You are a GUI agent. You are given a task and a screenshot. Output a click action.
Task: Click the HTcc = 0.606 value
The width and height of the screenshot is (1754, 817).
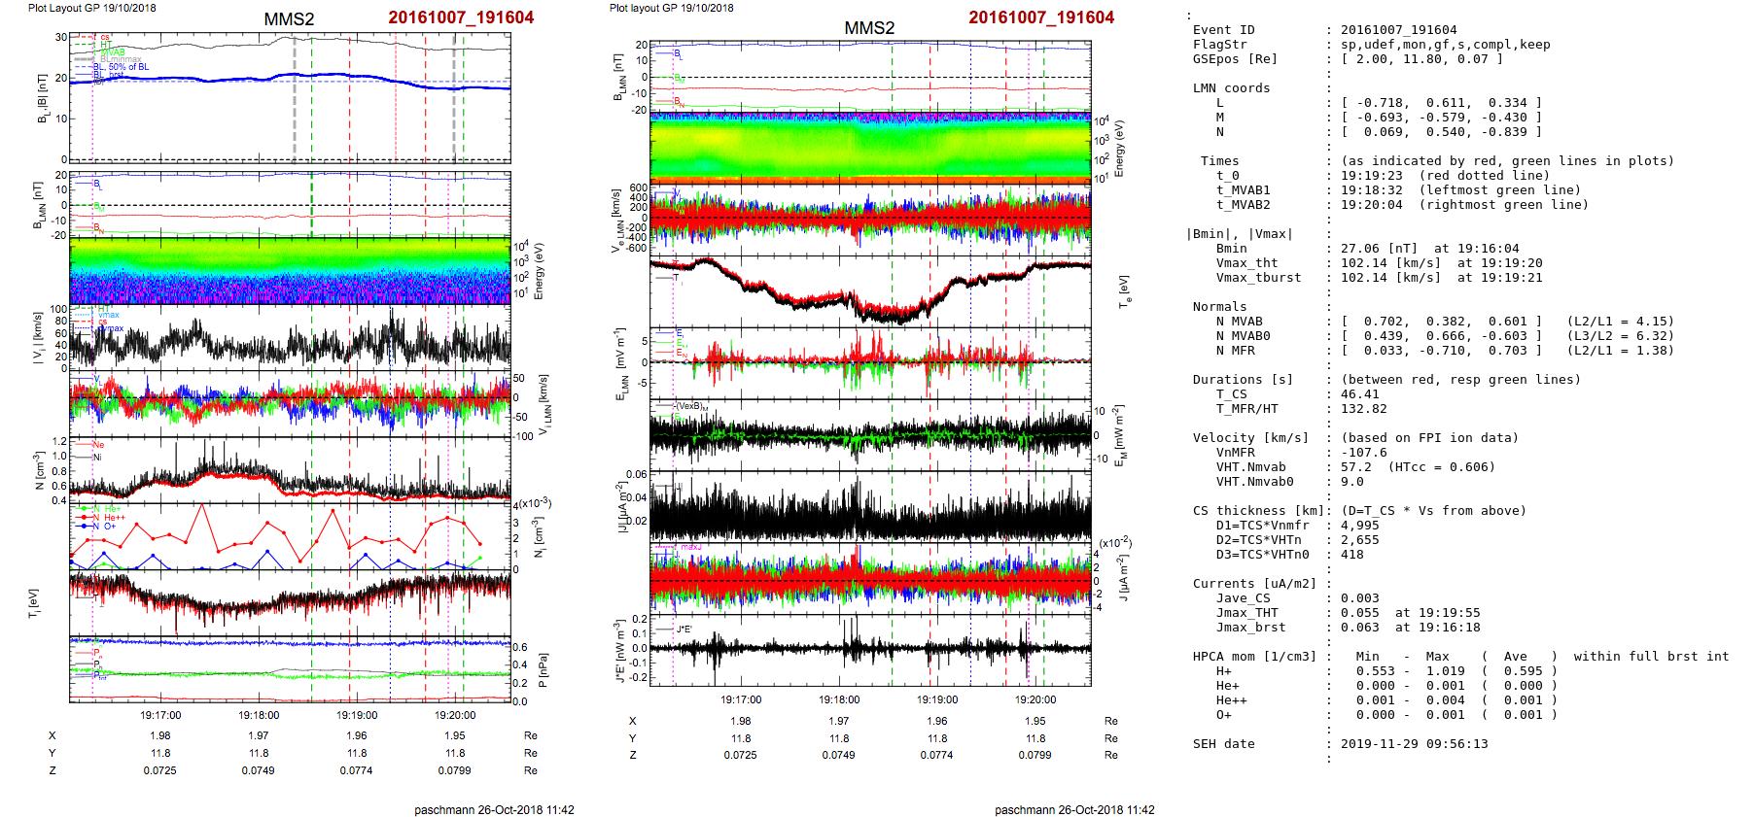tap(1441, 467)
